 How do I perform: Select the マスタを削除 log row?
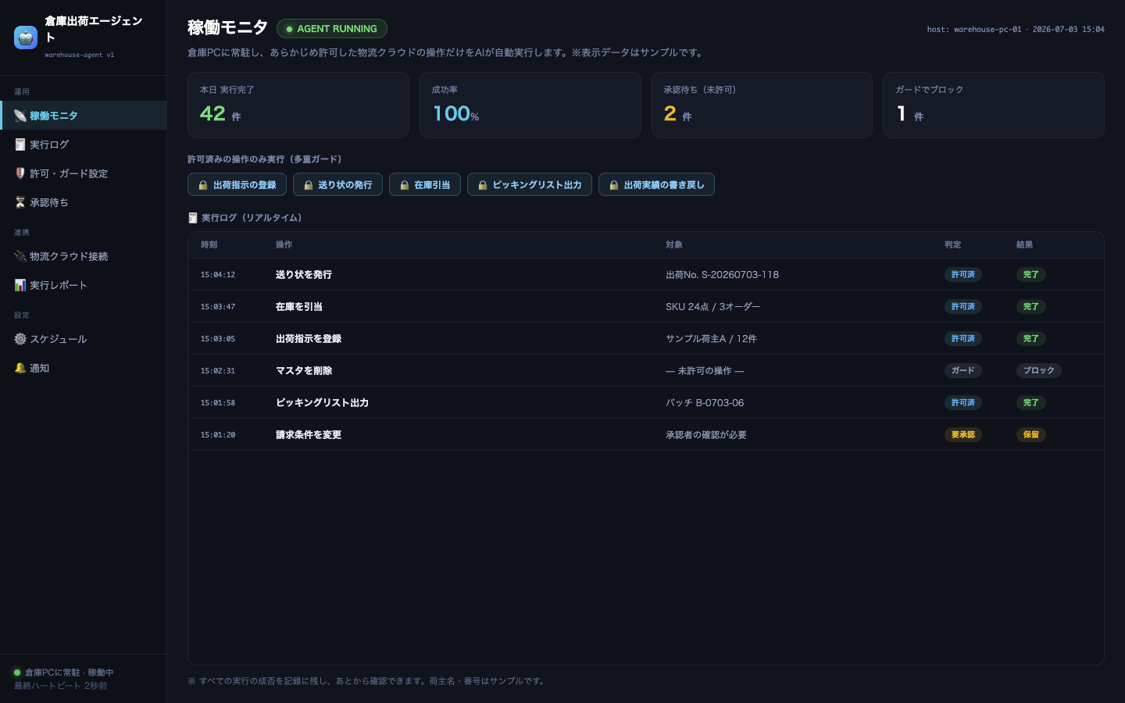coord(646,371)
